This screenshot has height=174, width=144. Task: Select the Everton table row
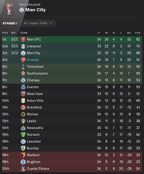click(72, 87)
